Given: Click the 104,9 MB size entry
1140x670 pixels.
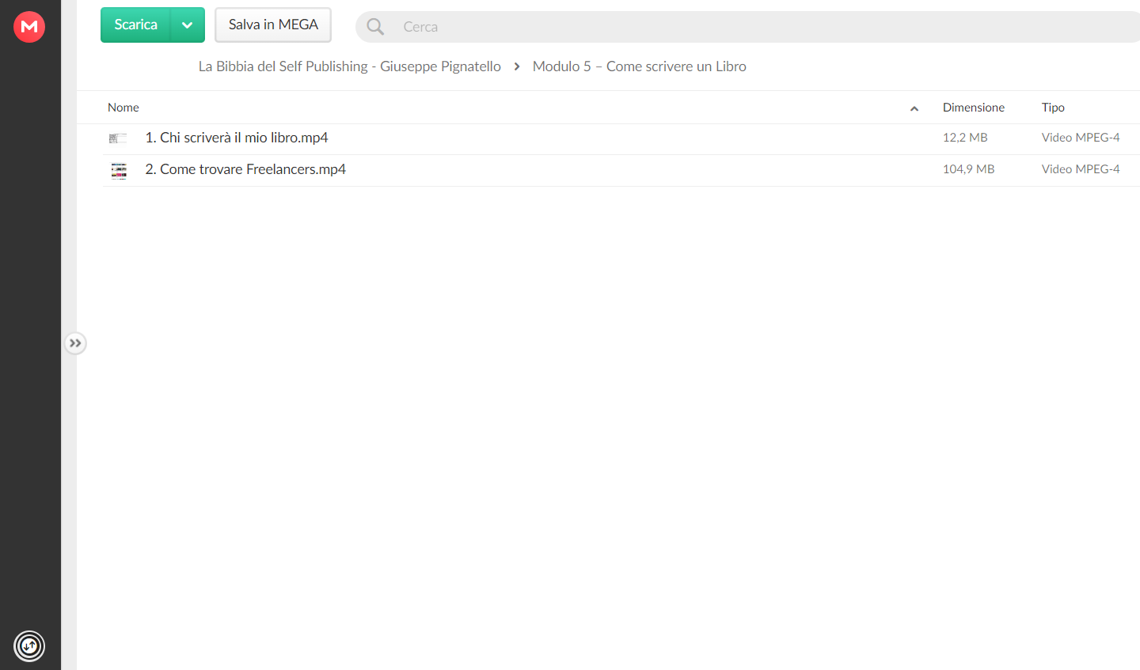Looking at the screenshot, I should (x=968, y=169).
